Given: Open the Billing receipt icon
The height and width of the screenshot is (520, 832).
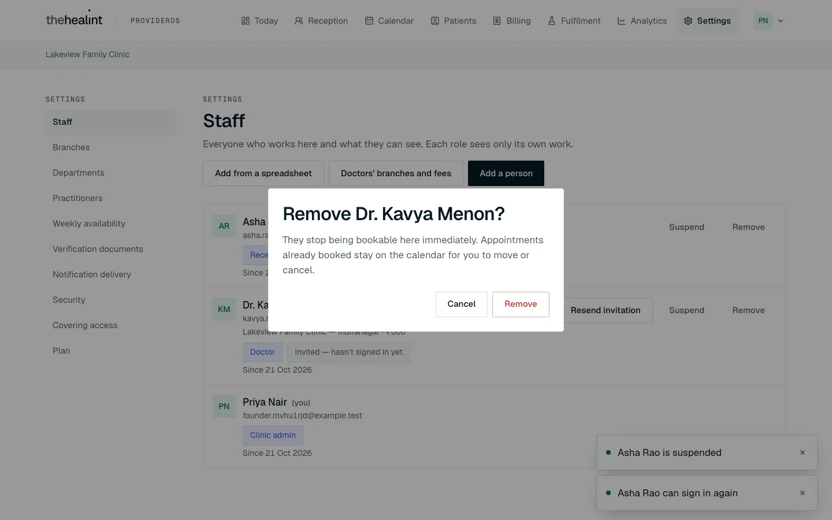Looking at the screenshot, I should (497, 21).
